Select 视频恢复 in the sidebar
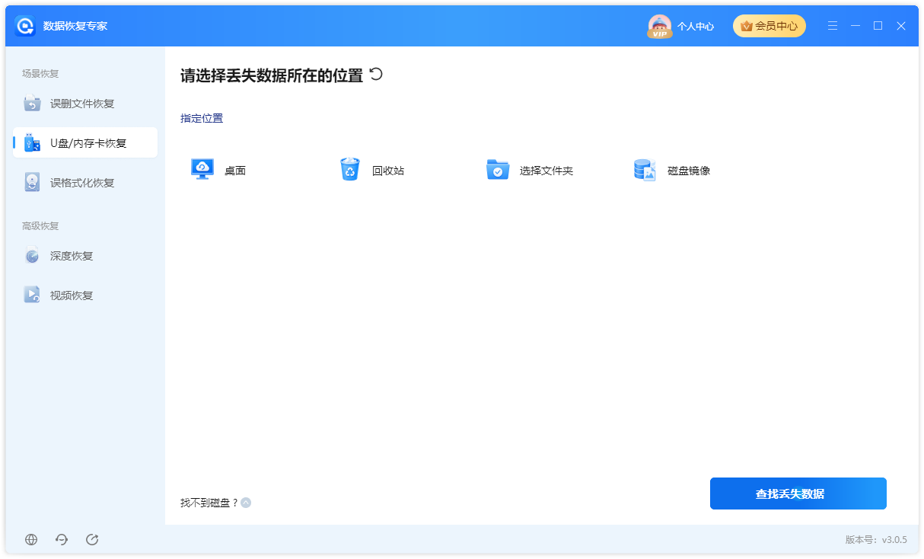Screen dimensions: 924x559 tap(85, 295)
